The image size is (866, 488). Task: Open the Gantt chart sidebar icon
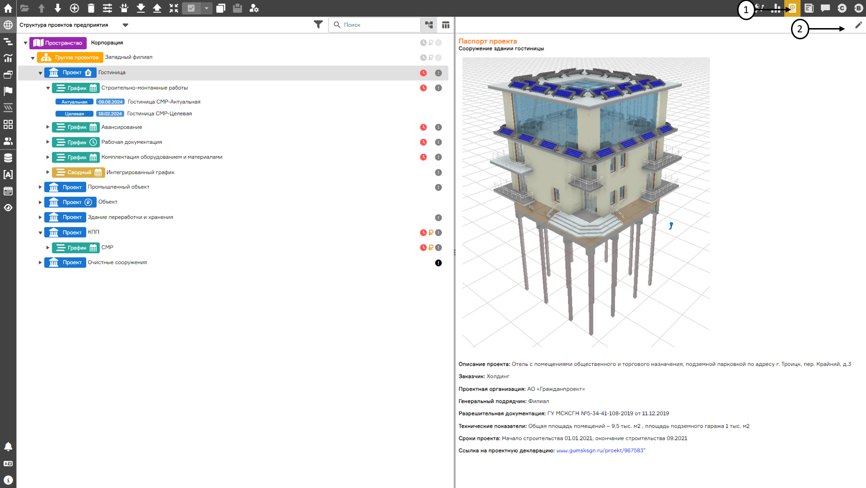(8, 42)
